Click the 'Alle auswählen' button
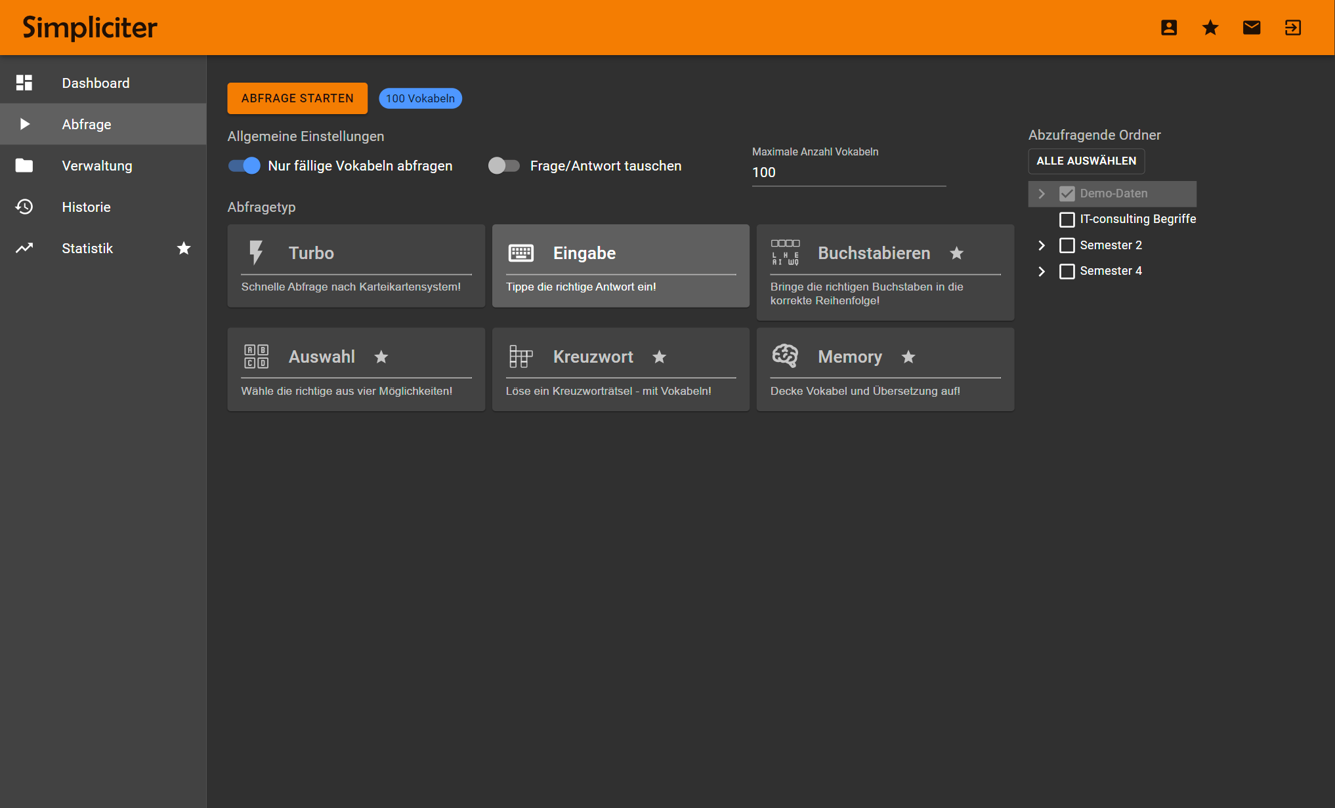The image size is (1335, 808). point(1086,161)
